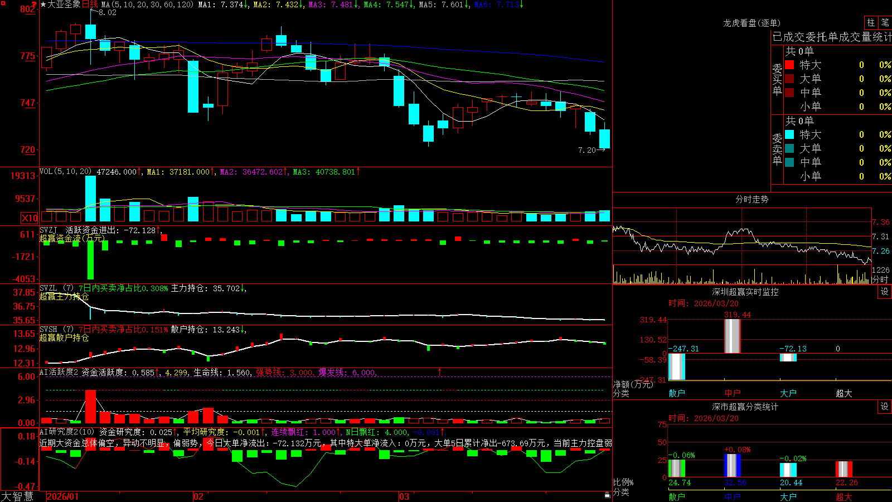Click the 2026/01 date marker on timeline

pos(62,496)
